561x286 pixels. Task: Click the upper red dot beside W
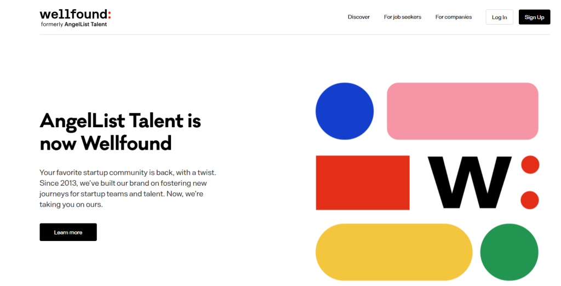point(530,165)
